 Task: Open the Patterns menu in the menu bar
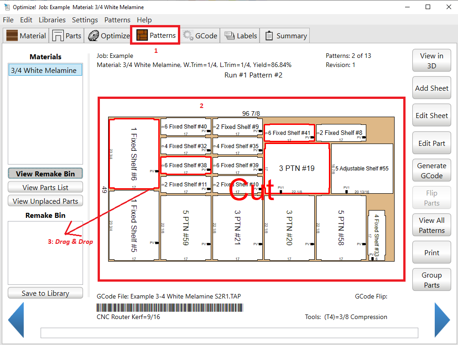click(117, 20)
